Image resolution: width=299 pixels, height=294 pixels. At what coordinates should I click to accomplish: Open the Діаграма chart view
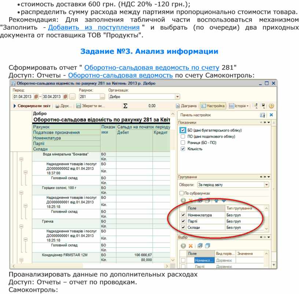coord(186,106)
